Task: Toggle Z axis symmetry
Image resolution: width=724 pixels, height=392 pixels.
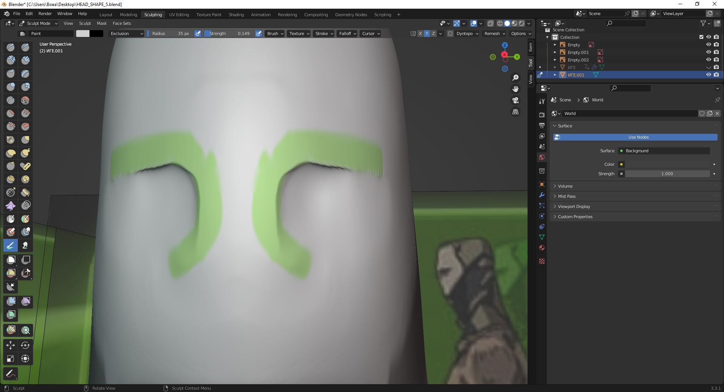Action: pyautogui.click(x=434, y=34)
